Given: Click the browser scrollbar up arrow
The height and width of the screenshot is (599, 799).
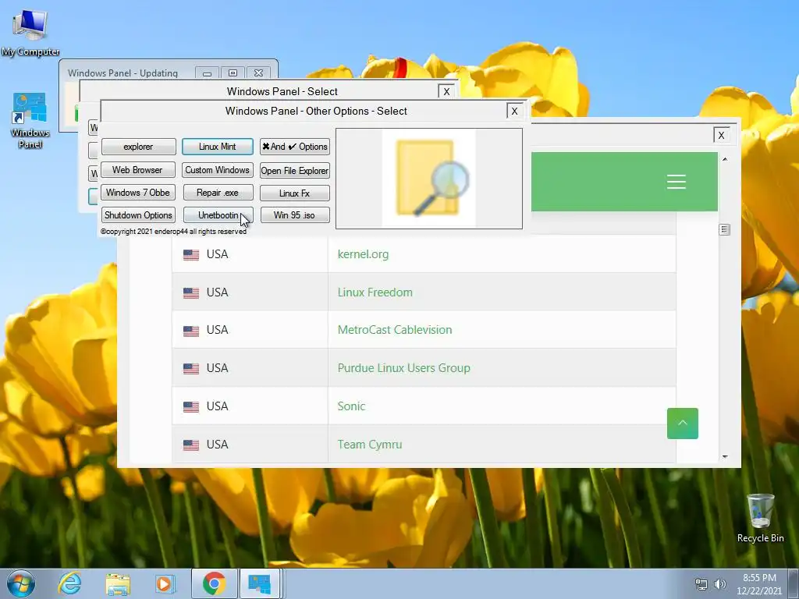Looking at the screenshot, I should [725, 159].
